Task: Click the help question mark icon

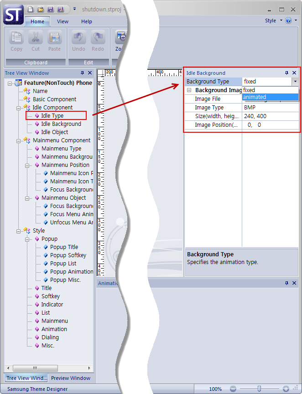Action: coord(289,21)
